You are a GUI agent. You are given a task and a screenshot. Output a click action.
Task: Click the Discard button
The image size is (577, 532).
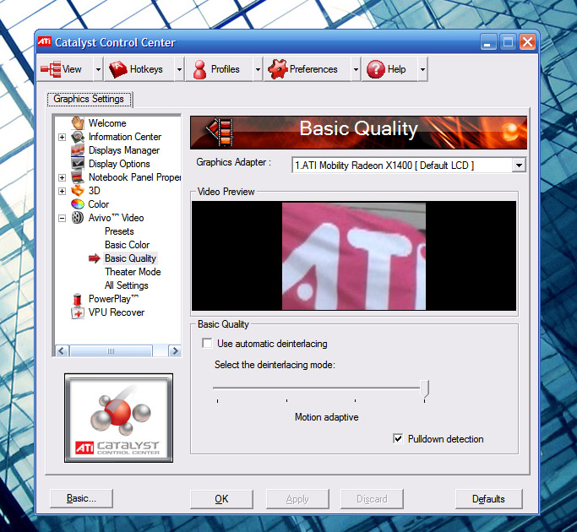click(x=372, y=499)
